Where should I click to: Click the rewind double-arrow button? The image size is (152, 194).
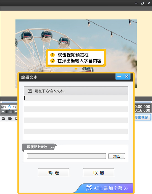pyautogui.click(x=3, y=112)
